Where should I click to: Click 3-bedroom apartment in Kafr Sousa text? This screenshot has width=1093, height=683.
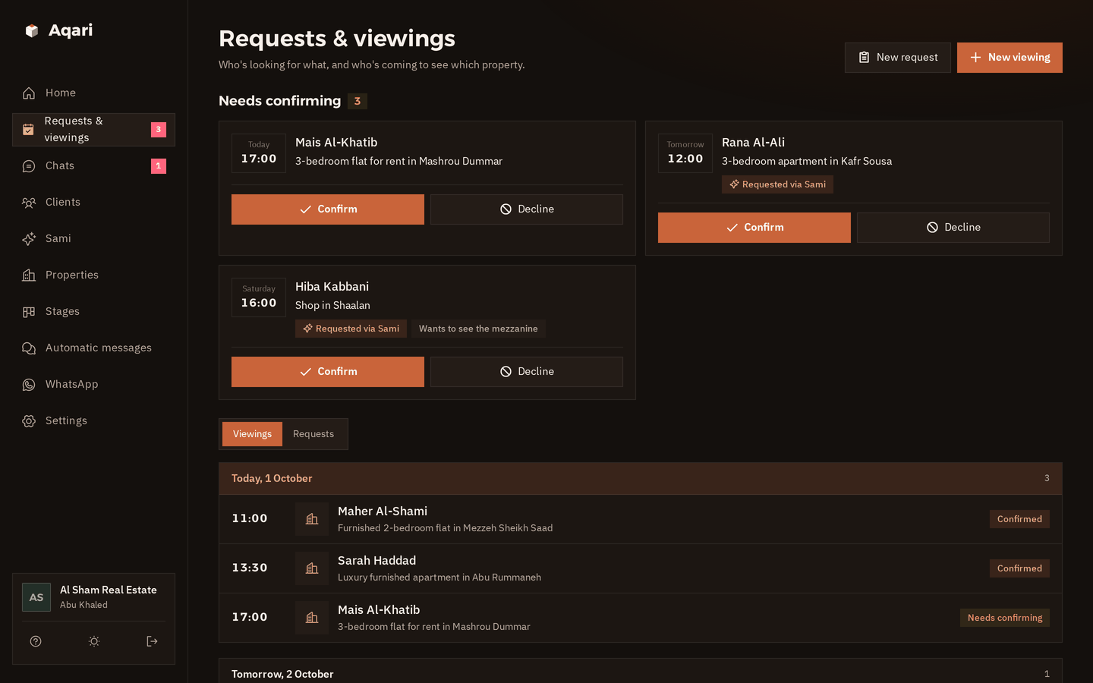tap(807, 161)
